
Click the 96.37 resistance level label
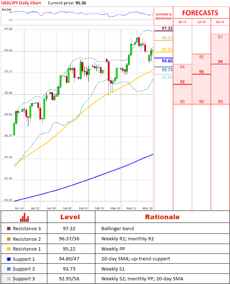pyautogui.click(x=167, y=38)
